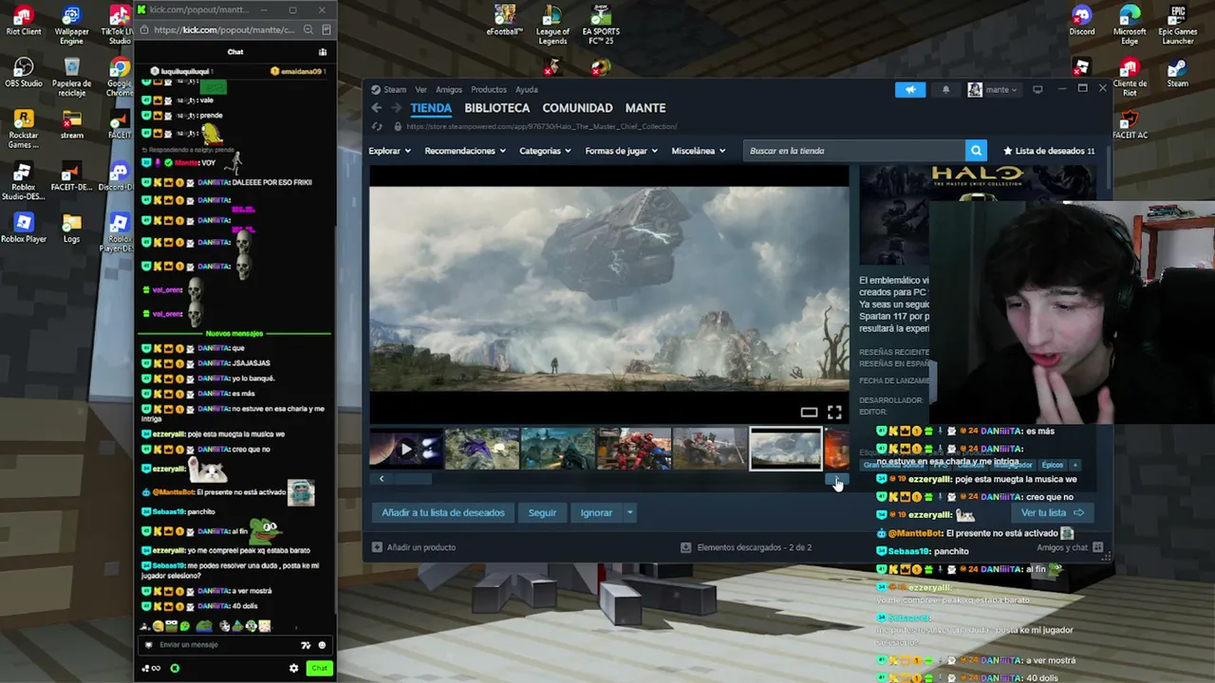Click the Steam store URL address

pyautogui.click(x=542, y=126)
